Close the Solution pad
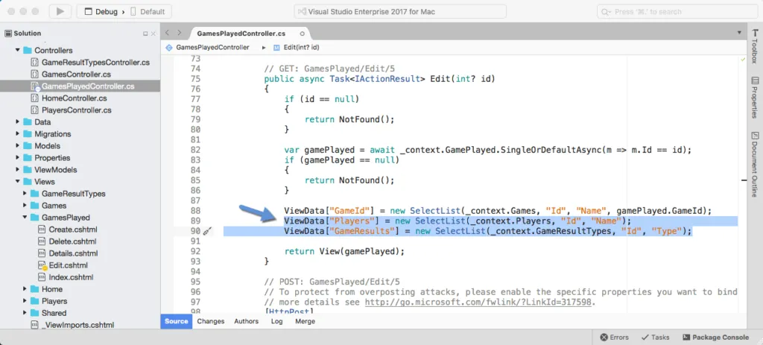 point(153,34)
